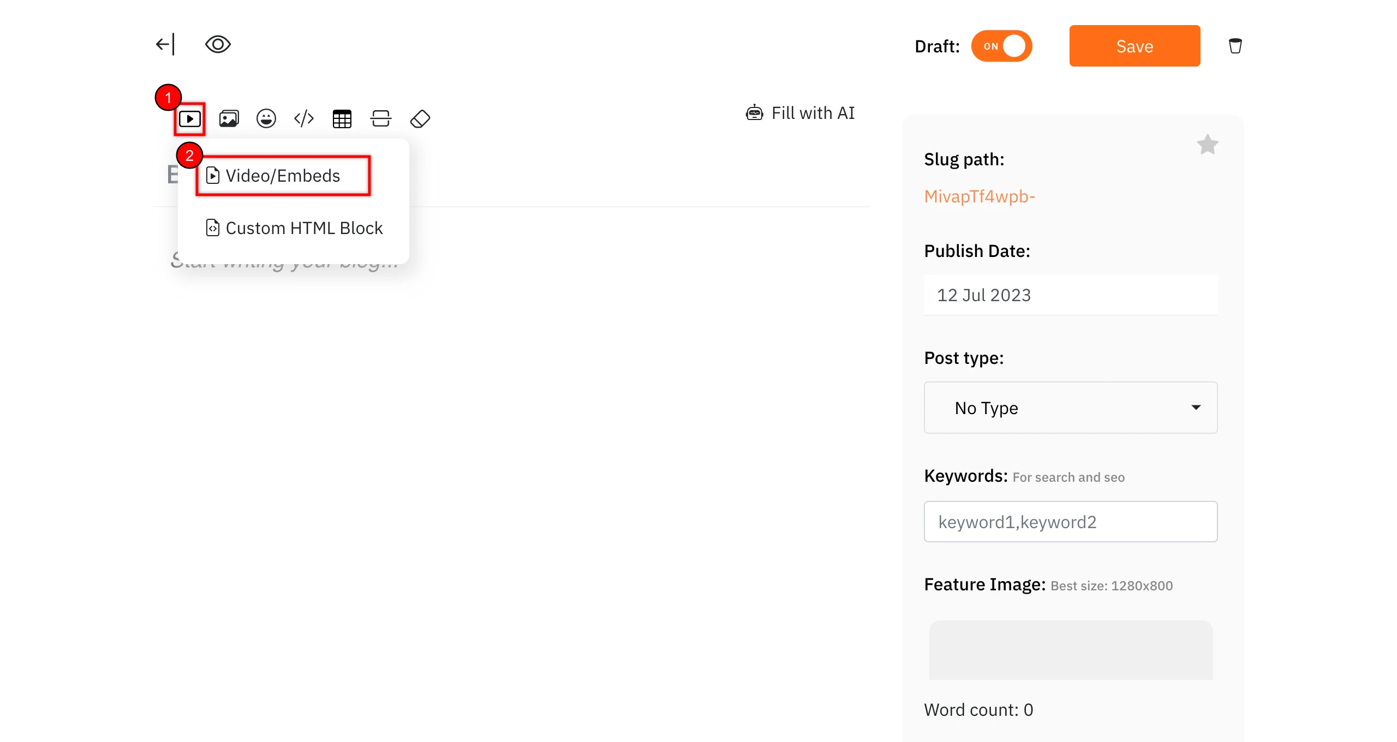This screenshot has width=1397, height=742.
Task: Click the insert image toolbar icon
Action: tap(229, 118)
